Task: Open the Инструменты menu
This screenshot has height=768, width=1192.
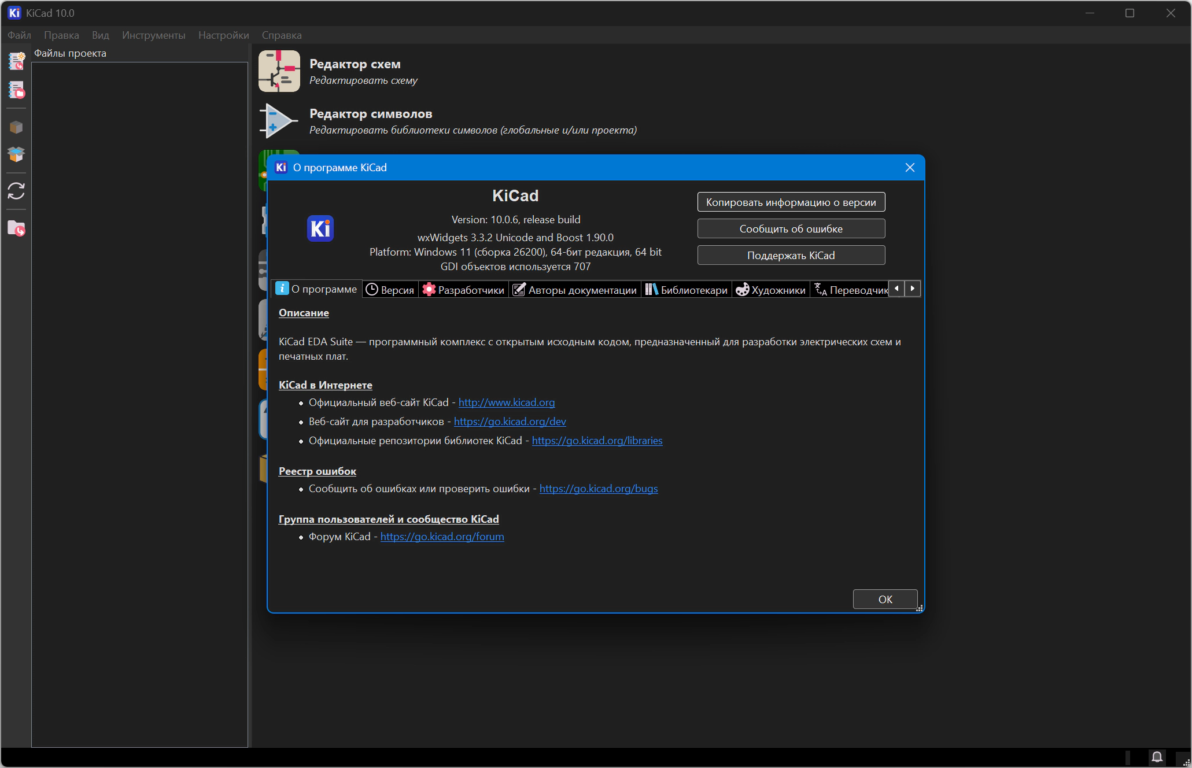Action: coord(154,35)
